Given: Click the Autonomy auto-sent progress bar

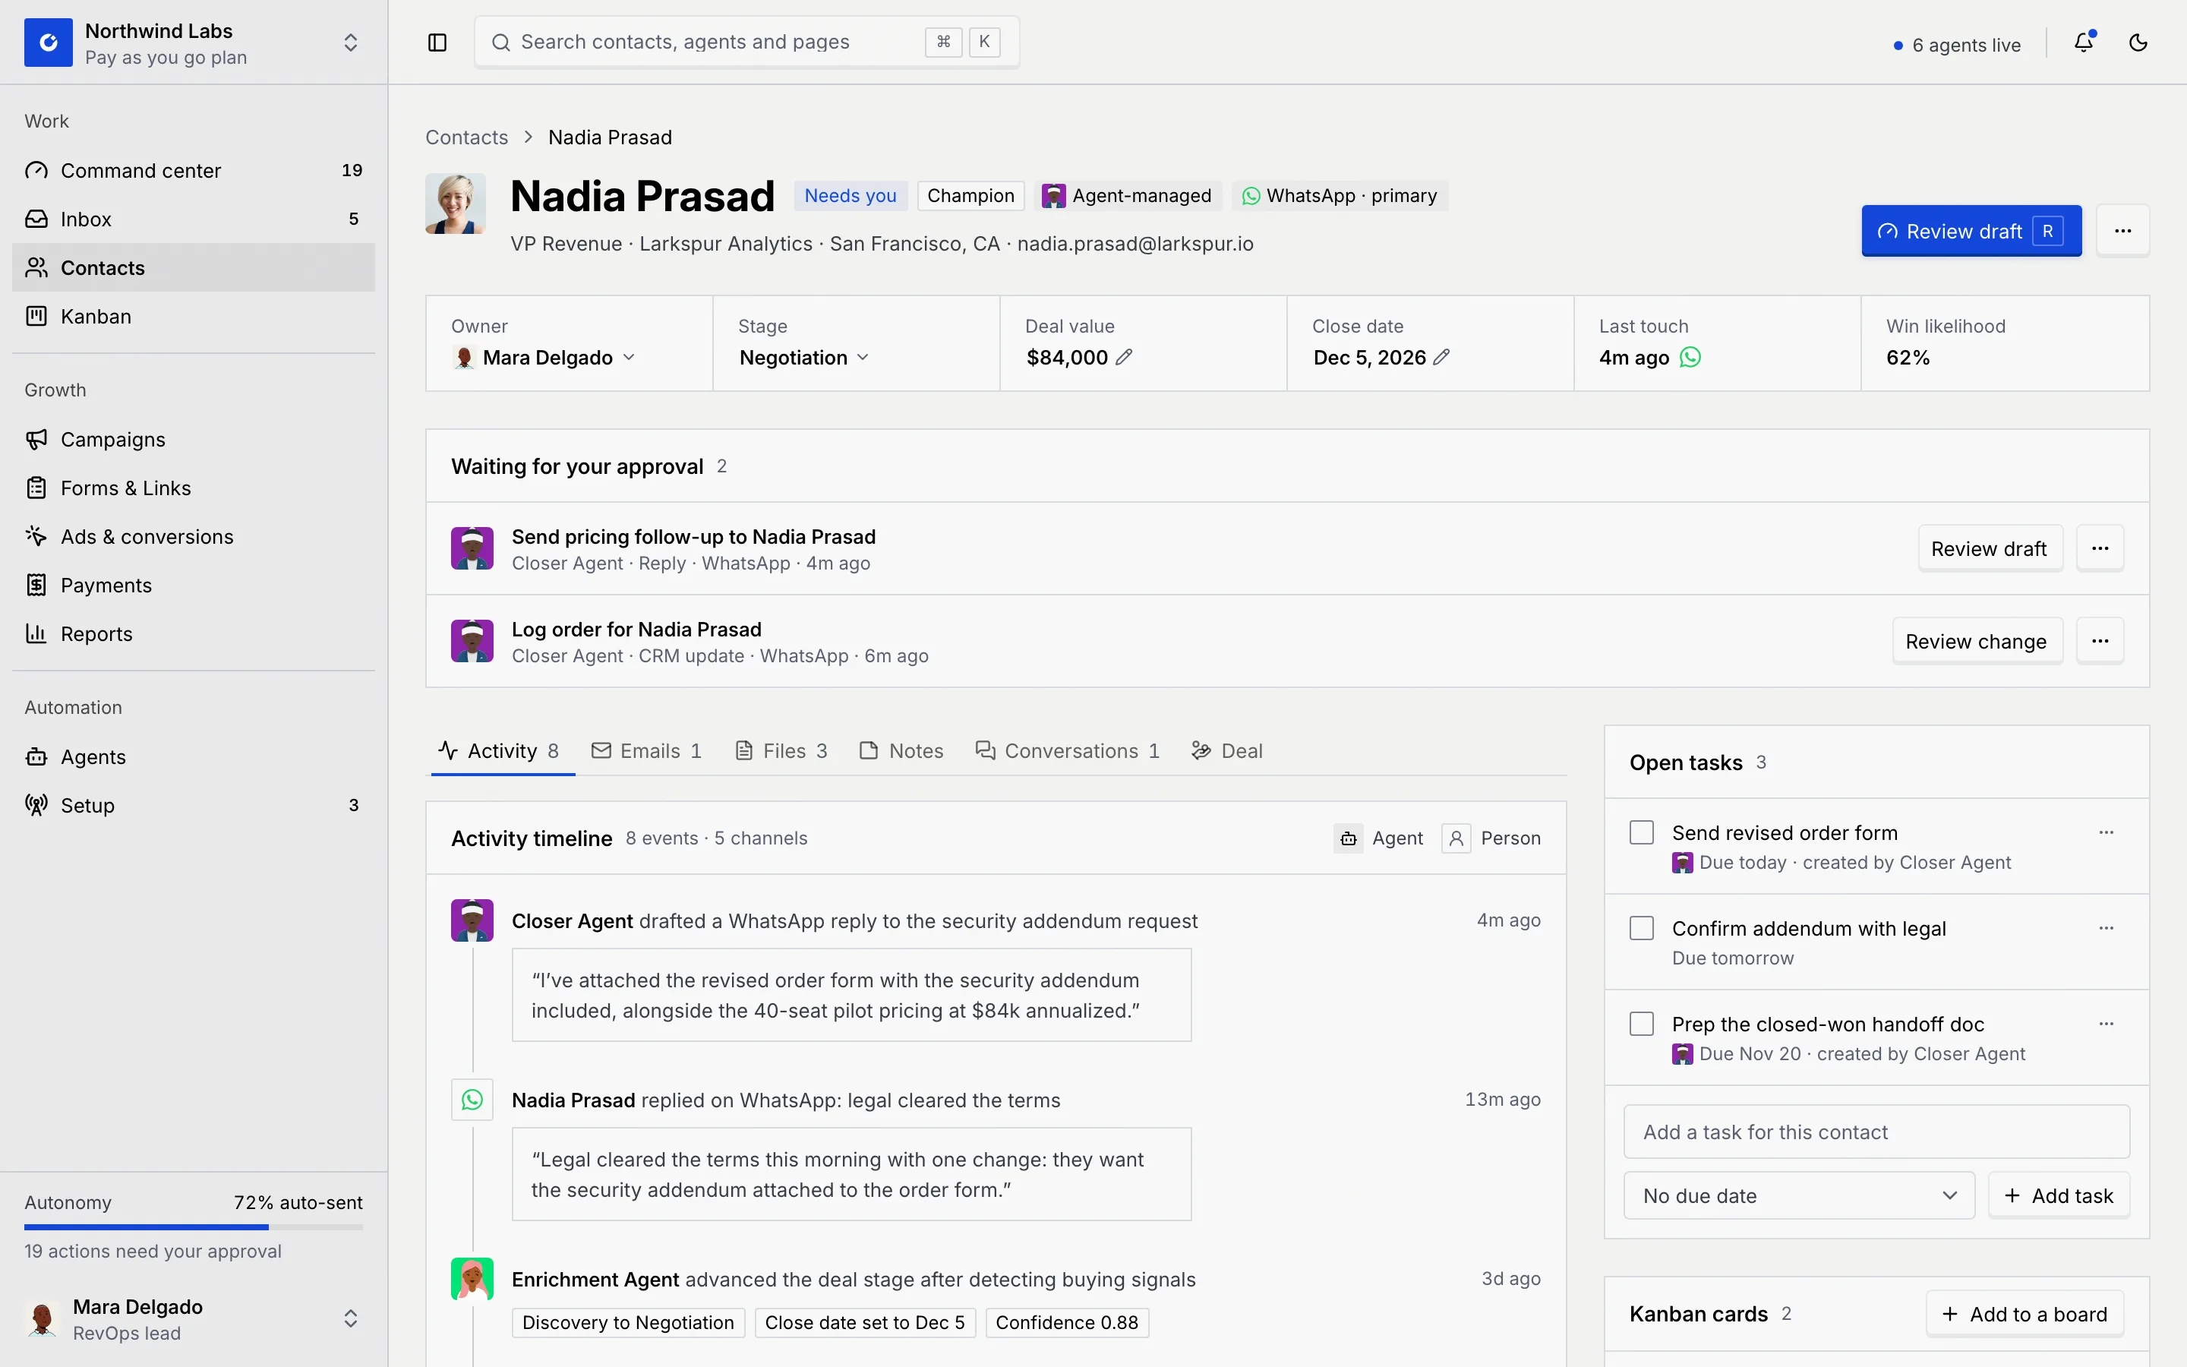Looking at the screenshot, I should pos(194,1227).
